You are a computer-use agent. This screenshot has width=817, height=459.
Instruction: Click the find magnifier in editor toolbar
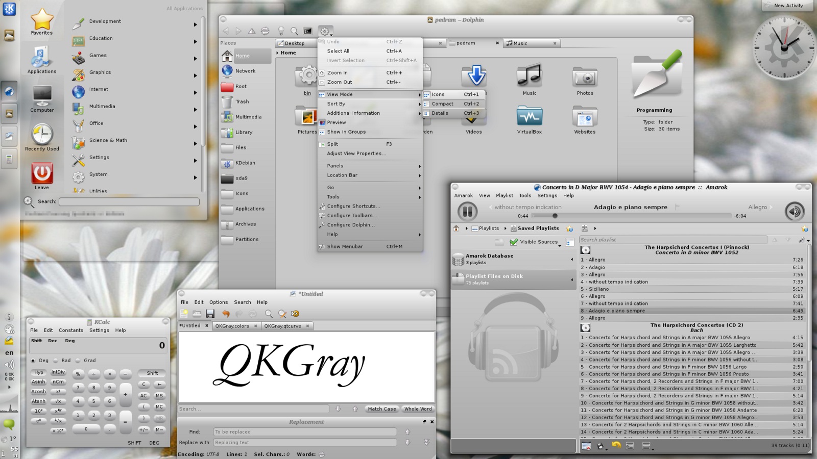269,314
